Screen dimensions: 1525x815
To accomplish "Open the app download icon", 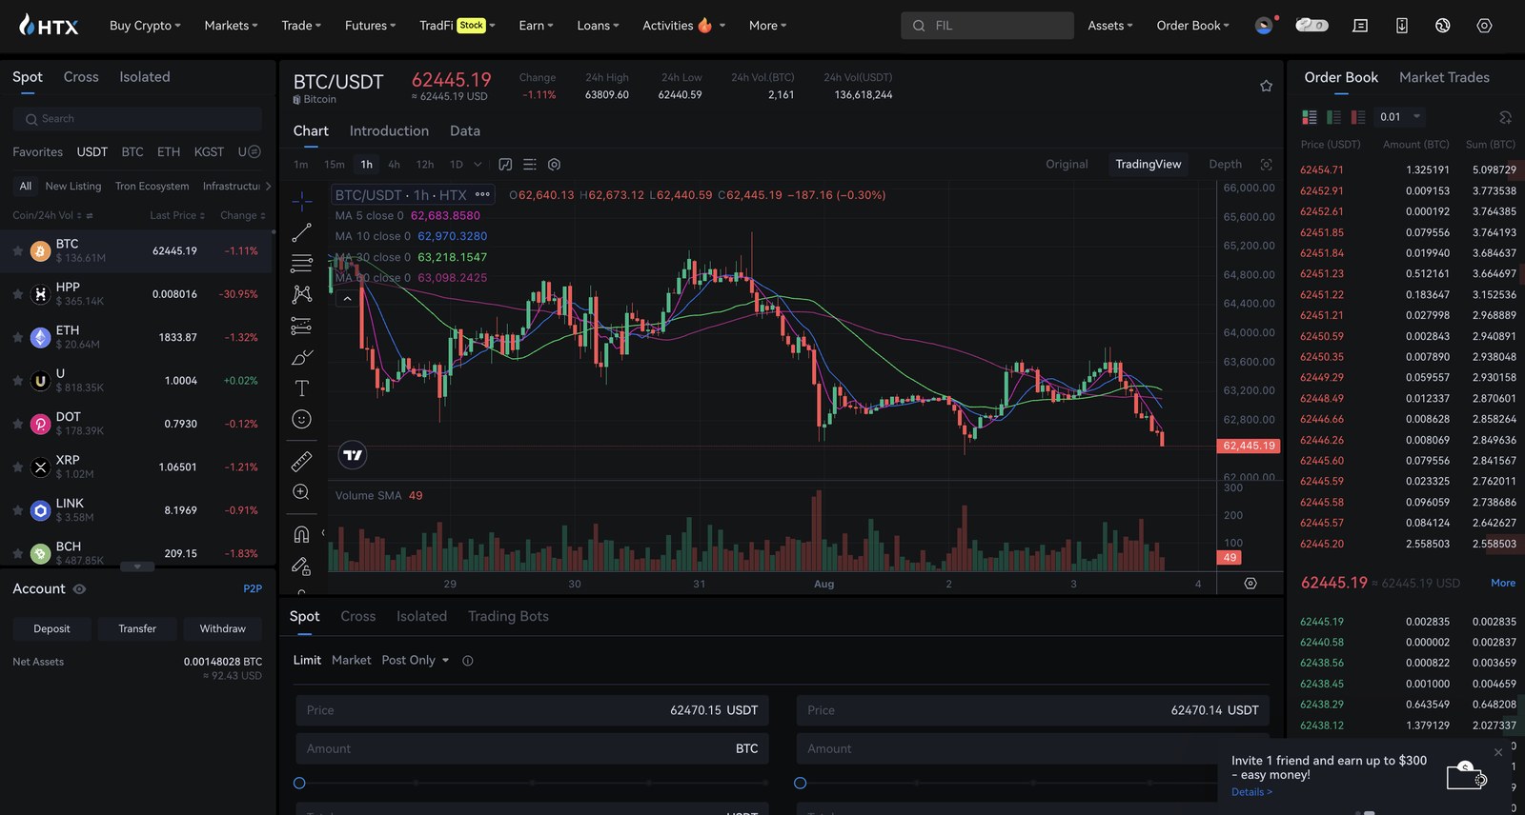I will click(x=1401, y=26).
